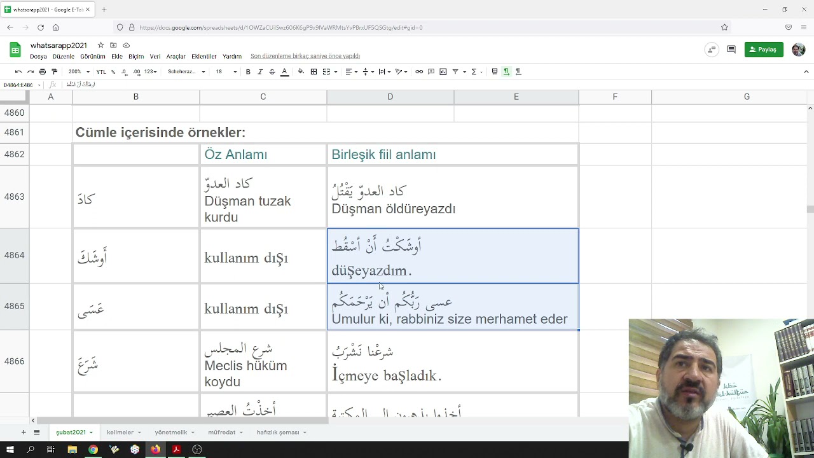Show all sheets list

click(37, 433)
